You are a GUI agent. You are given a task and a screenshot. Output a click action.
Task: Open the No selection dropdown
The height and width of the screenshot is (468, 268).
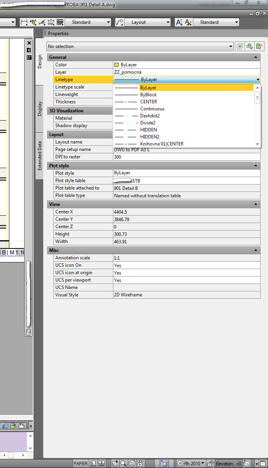[140, 46]
